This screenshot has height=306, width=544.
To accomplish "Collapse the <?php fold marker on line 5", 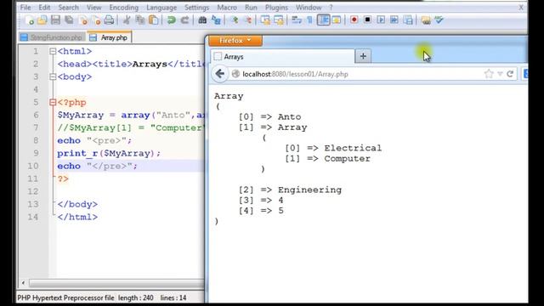I will [53, 102].
